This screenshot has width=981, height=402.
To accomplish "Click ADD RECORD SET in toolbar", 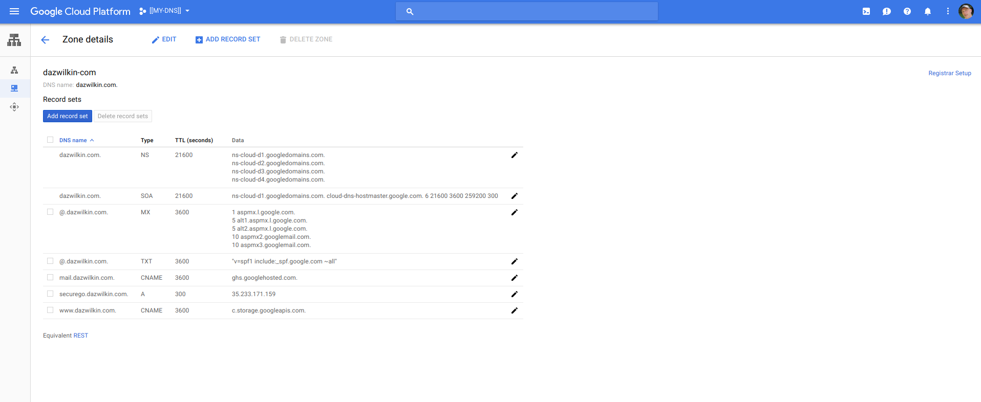I will tap(228, 39).
